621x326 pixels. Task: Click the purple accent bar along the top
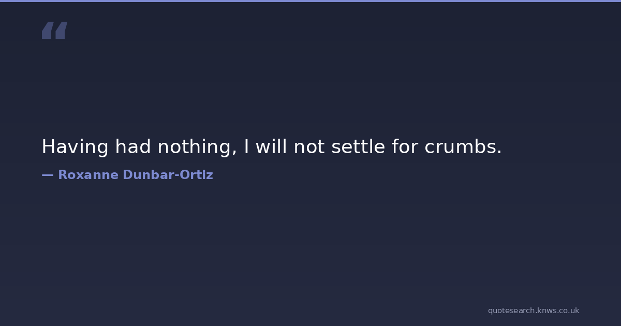coord(310,1)
